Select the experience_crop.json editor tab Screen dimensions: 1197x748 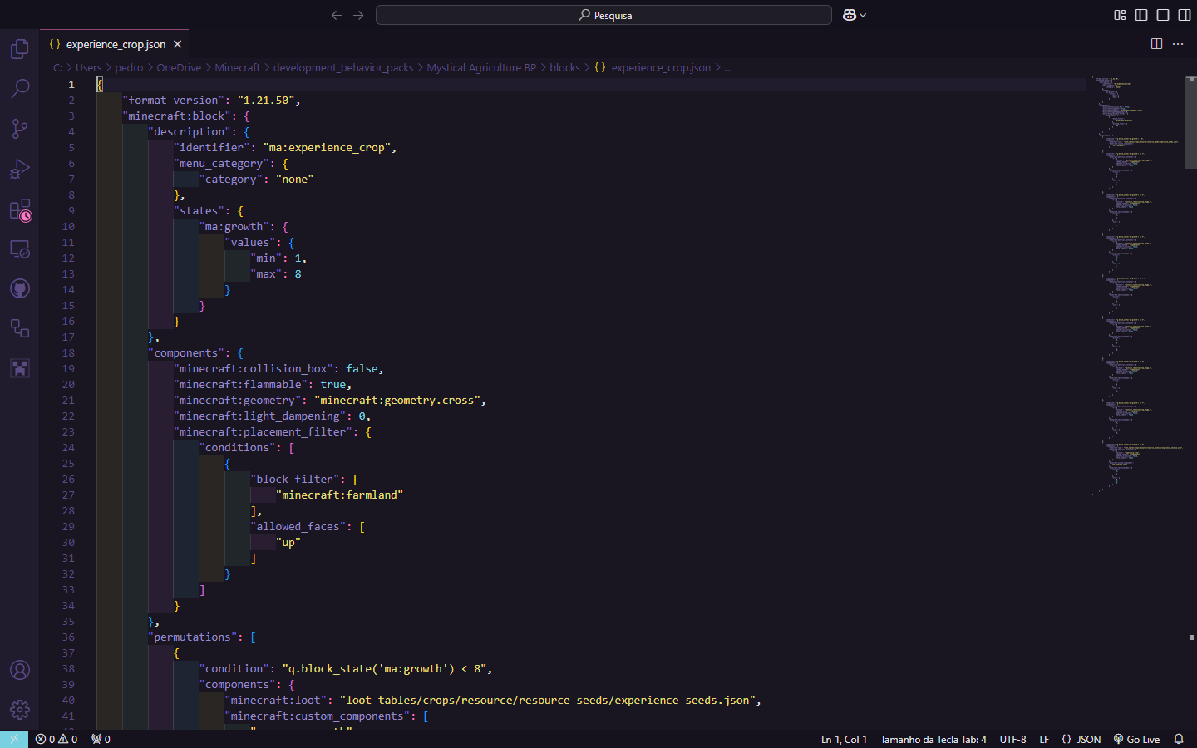pos(116,44)
